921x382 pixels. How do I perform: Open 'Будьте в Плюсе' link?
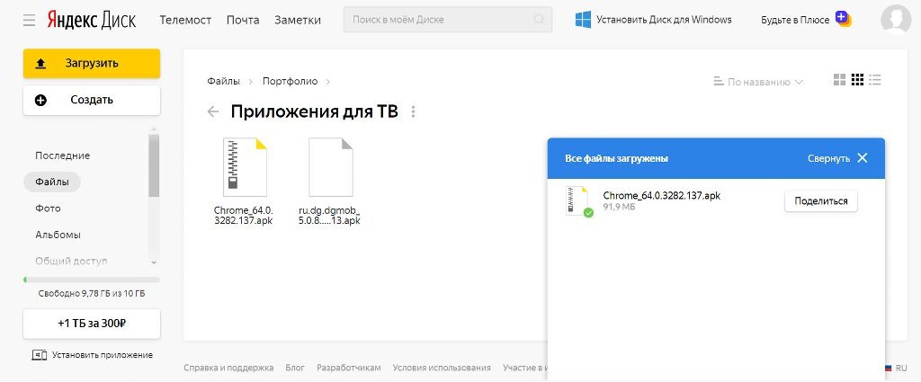pos(795,20)
